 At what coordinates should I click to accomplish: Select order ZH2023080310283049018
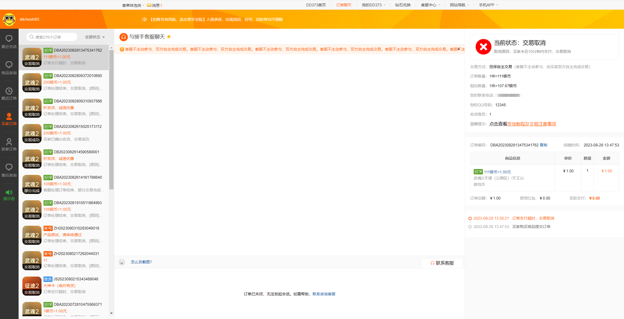[64, 235]
